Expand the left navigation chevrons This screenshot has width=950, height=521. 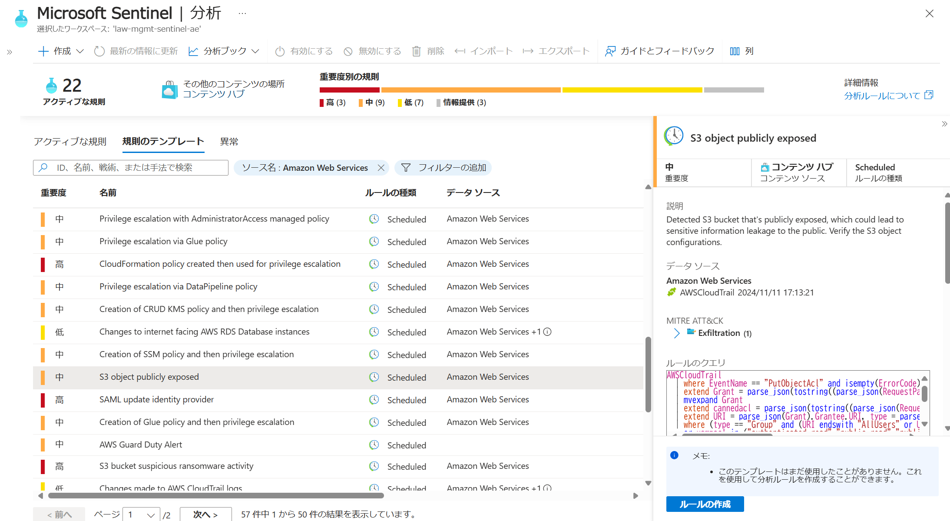point(10,52)
